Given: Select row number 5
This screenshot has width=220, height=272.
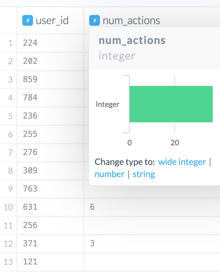Looking at the screenshot, I should coord(10,116).
